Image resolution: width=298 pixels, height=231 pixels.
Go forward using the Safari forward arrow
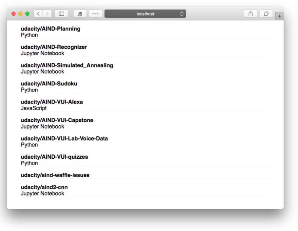(47, 14)
